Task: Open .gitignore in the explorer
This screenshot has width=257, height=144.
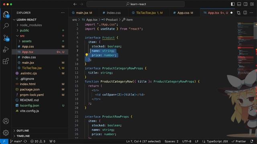Action: [x=40, y=79]
